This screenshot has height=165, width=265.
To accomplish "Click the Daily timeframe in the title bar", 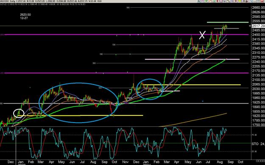I will pyautogui.click(x=13, y=1).
